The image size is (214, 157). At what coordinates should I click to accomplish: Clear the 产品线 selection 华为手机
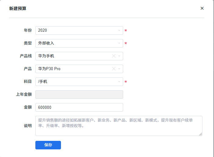coord(114,56)
